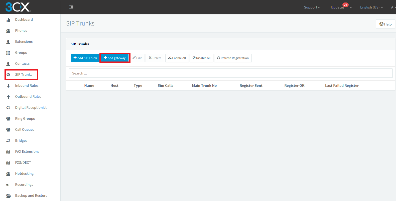396x201 pixels.
Task: Click the Sim Calls column header
Action: click(x=166, y=85)
